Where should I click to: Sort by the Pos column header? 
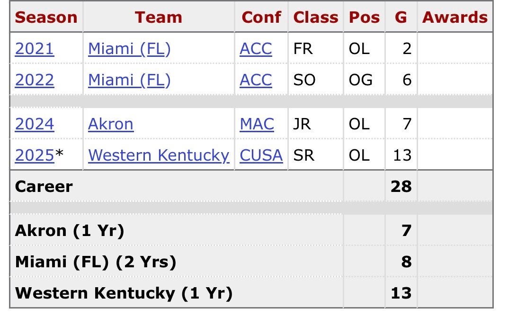pyautogui.click(x=364, y=18)
